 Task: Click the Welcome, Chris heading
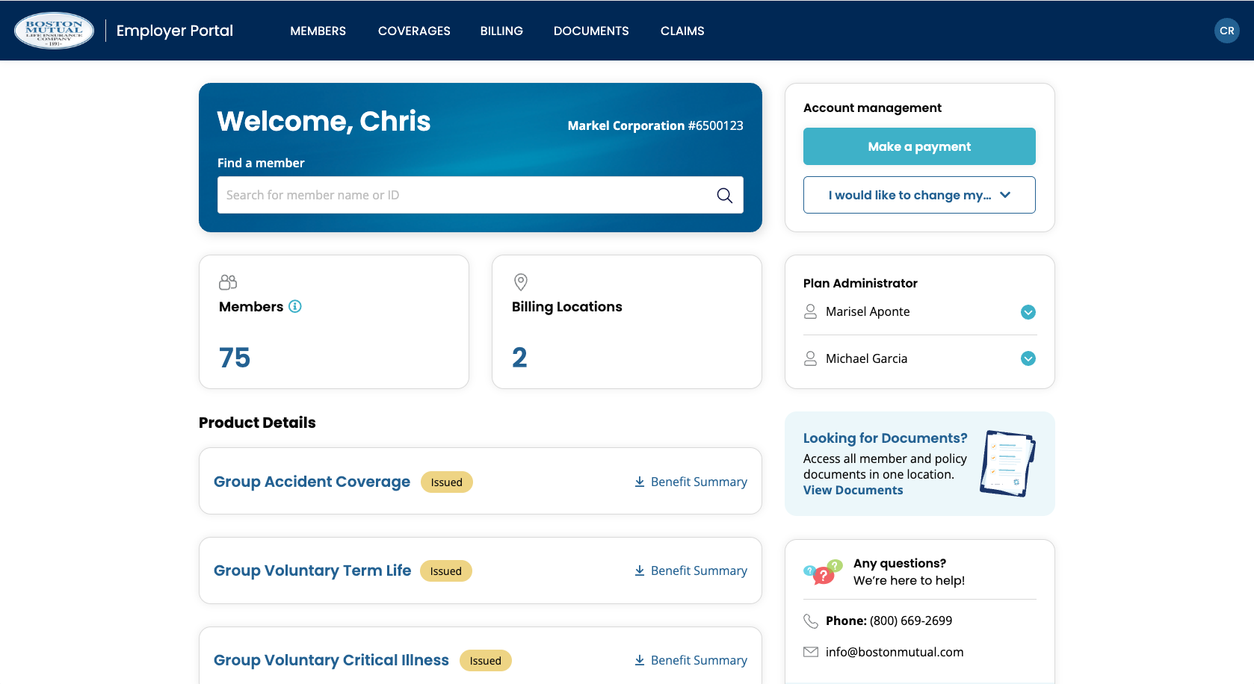click(324, 121)
